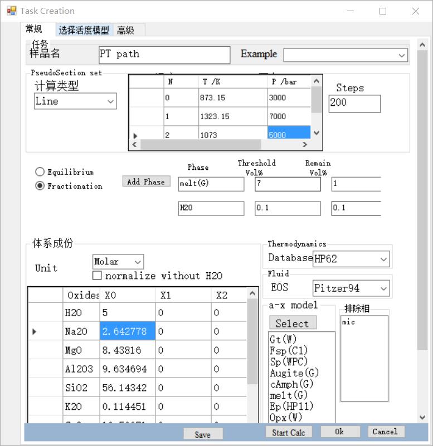Open the 计算类型 Line dropdown

click(x=75, y=101)
